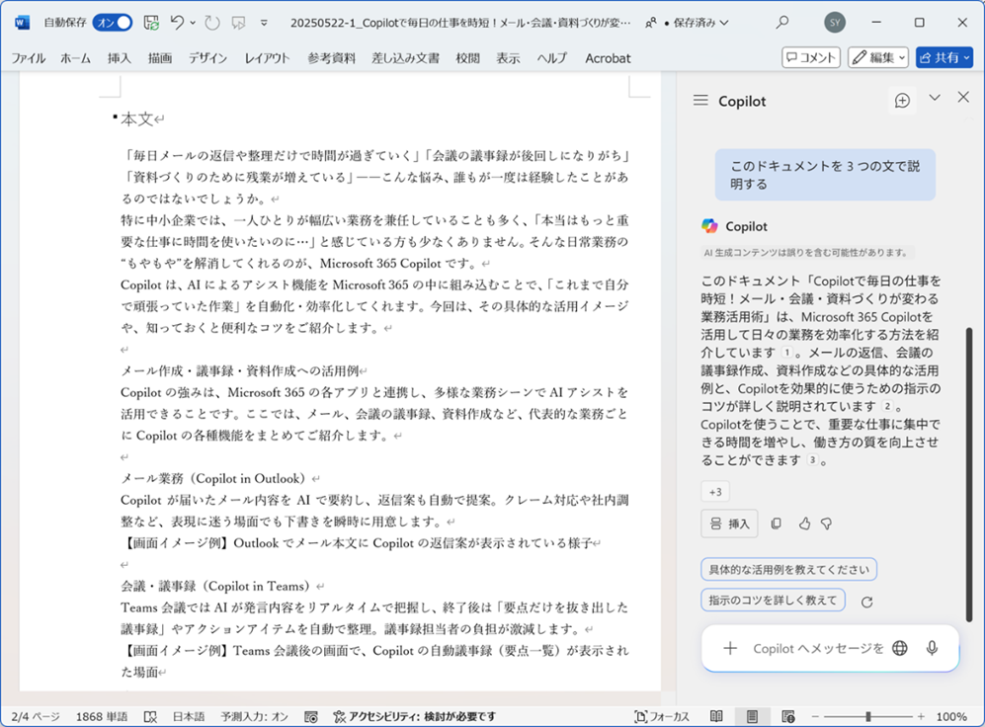Click the Copilot pane vertical scrollbar
The image size is (985, 727).
(x=968, y=474)
